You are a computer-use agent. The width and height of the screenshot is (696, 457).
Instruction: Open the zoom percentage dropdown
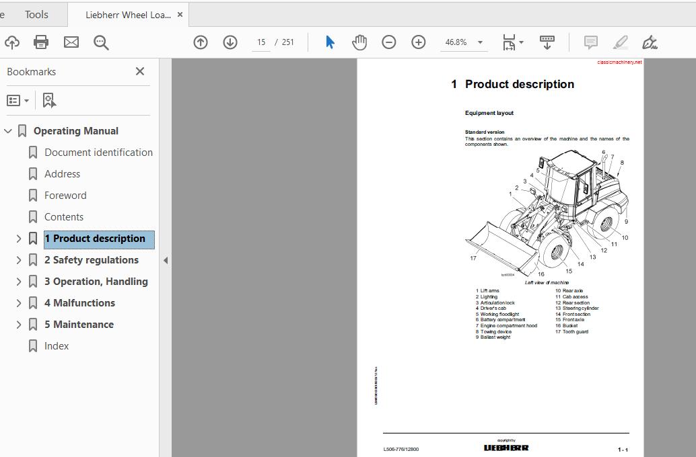479,42
